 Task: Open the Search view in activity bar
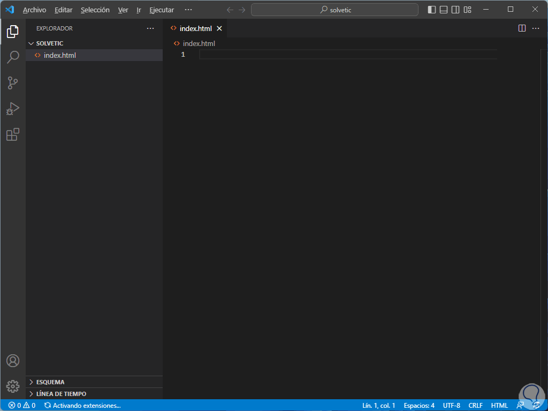click(x=13, y=57)
